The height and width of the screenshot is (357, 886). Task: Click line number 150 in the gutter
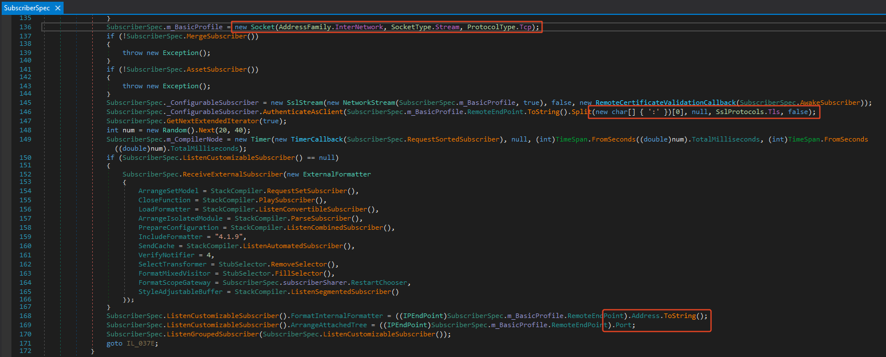[x=25, y=158]
